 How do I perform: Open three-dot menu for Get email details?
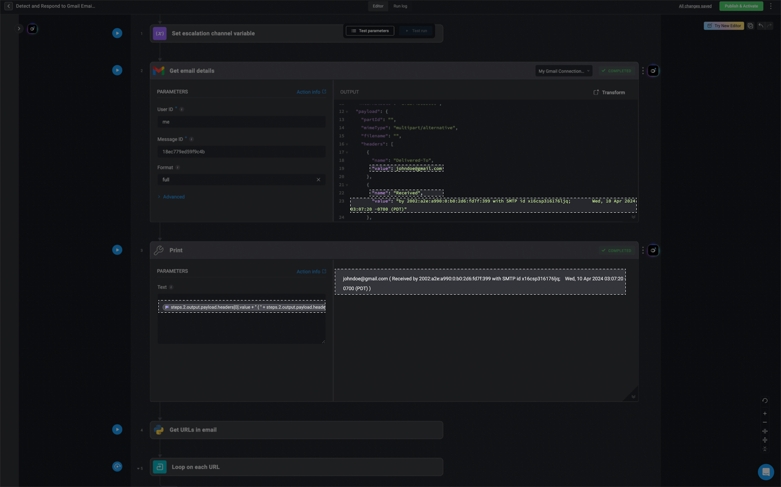pyautogui.click(x=643, y=71)
